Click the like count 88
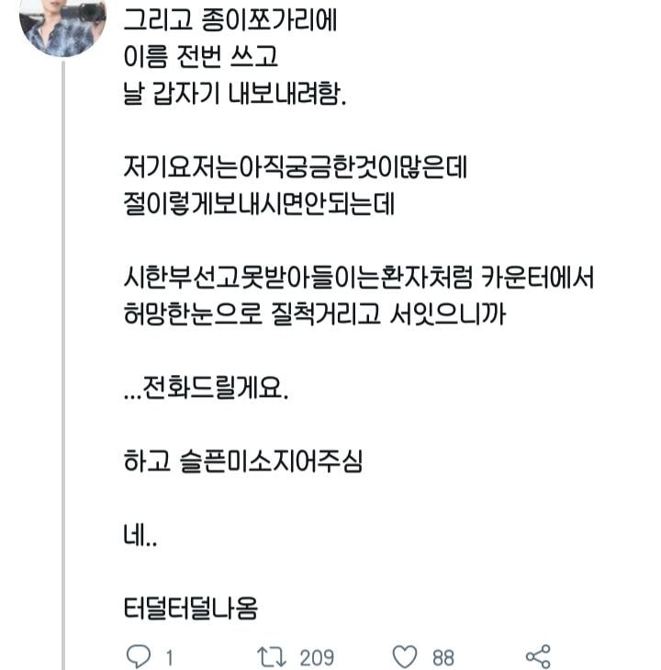 tap(443, 657)
